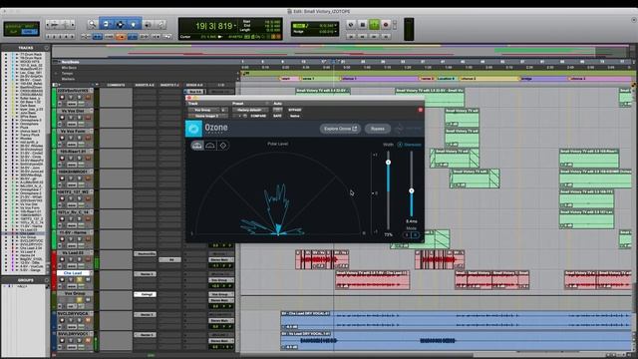638x359 pixels.
Task: Click the Native label in plugin header
Action: [295, 116]
